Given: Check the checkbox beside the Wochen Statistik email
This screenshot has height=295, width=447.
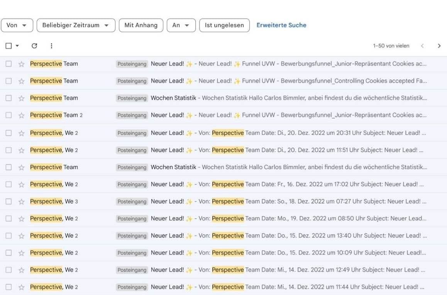Looking at the screenshot, I should point(8,98).
